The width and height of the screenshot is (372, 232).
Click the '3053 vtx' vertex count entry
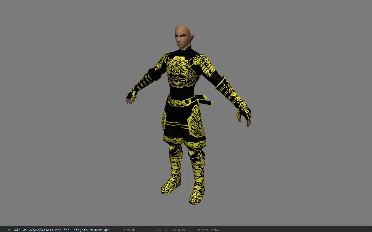[153, 230]
